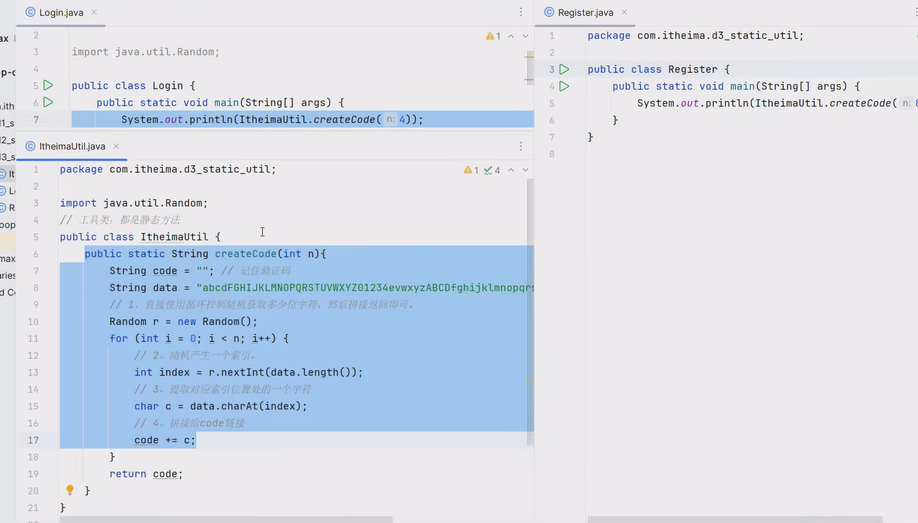Close the ItheimaUtil.java tab

coord(116,146)
